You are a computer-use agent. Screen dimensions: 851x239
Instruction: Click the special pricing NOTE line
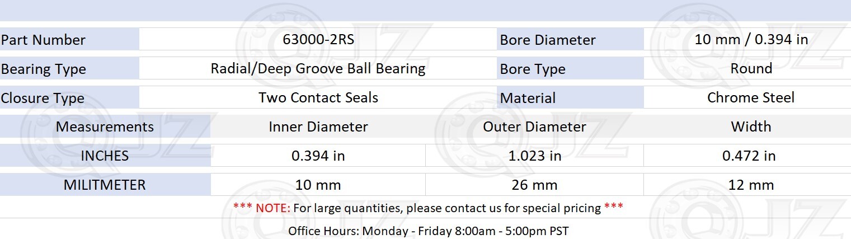(x=428, y=208)
